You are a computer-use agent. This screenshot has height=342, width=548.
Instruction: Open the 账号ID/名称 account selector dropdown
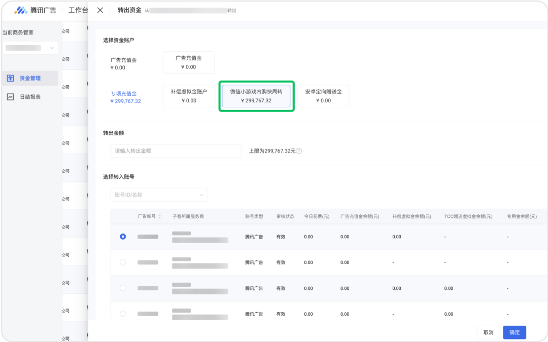pyautogui.click(x=159, y=195)
